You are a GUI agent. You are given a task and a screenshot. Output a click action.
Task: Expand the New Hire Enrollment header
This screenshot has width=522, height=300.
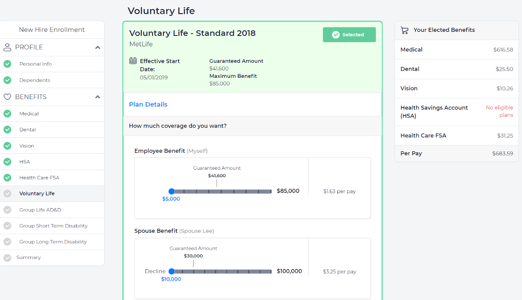[52, 29]
